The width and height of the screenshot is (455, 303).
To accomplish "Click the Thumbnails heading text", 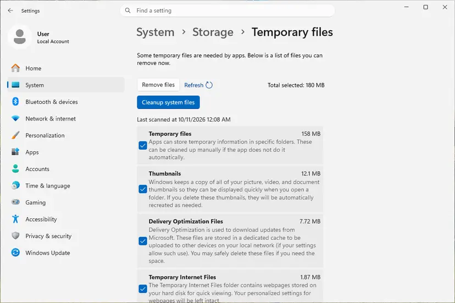I will (x=165, y=173).
